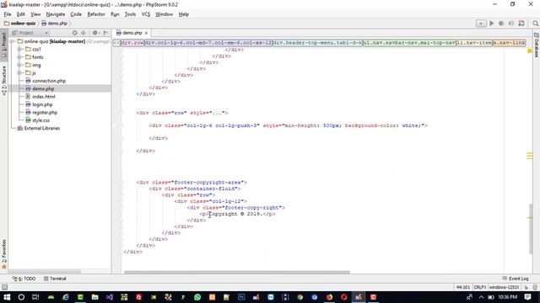Viewport: 540px width, 303px height.
Task: Collapse the online-quiz project root node
Action: click(13, 41)
